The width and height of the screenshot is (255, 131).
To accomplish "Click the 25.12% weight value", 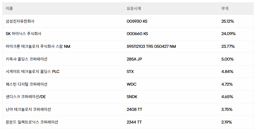I will pos(227,21).
